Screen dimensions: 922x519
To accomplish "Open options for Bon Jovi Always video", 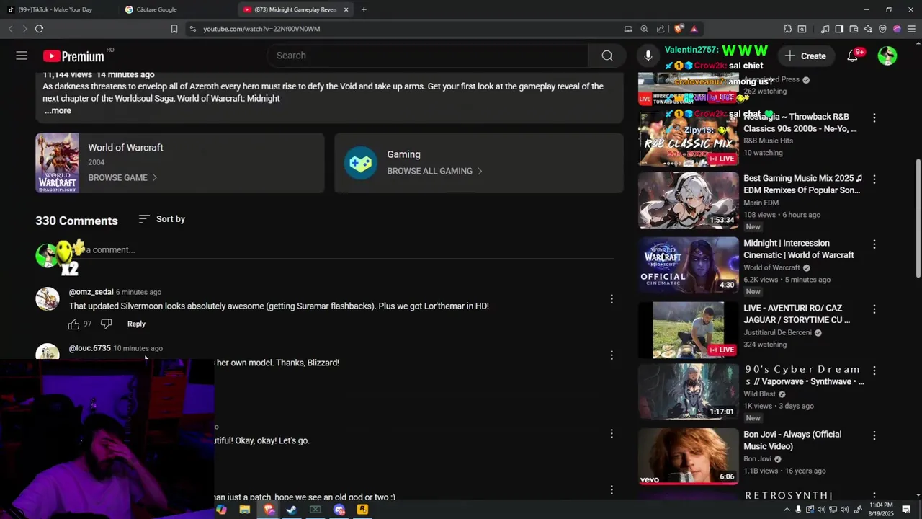I will [x=874, y=435].
